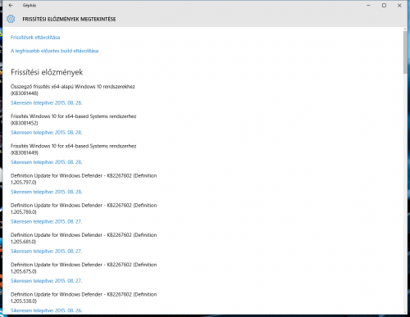
Task: Open status link under Definition 1.205.538.0
Action: (x=46, y=310)
